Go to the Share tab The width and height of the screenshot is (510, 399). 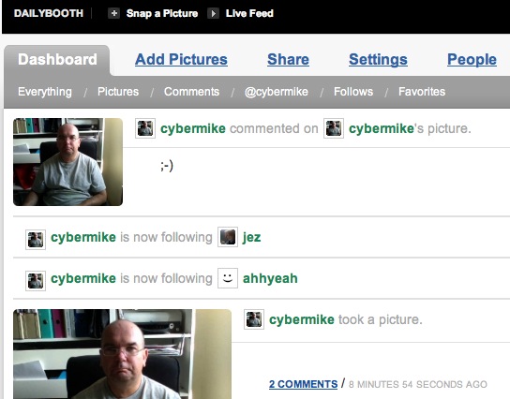tap(288, 59)
